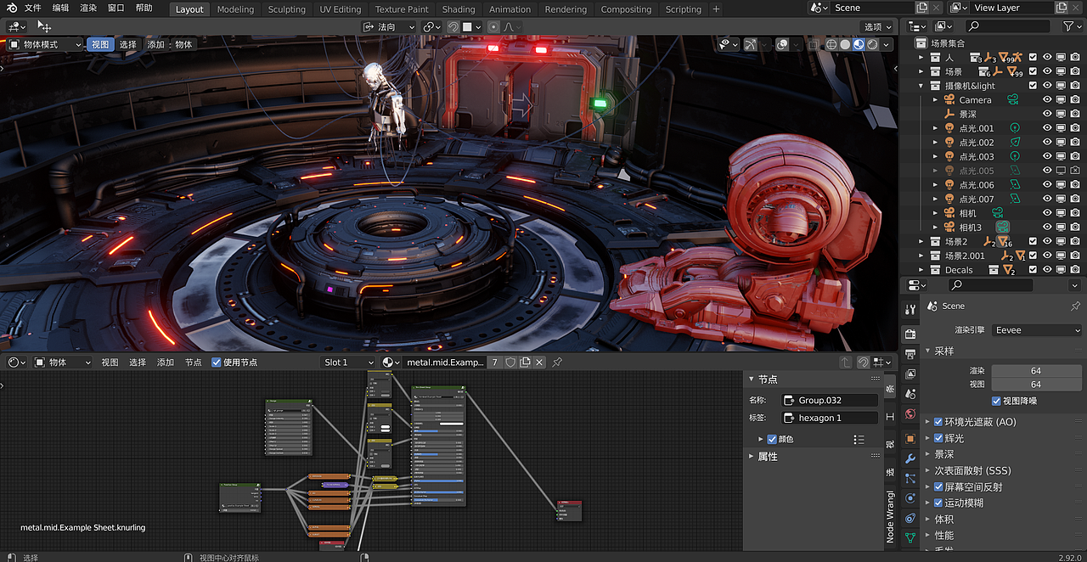The width and height of the screenshot is (1087, 562).
Task: Switch to the Shading workspace tab
Action: (459, 9)
